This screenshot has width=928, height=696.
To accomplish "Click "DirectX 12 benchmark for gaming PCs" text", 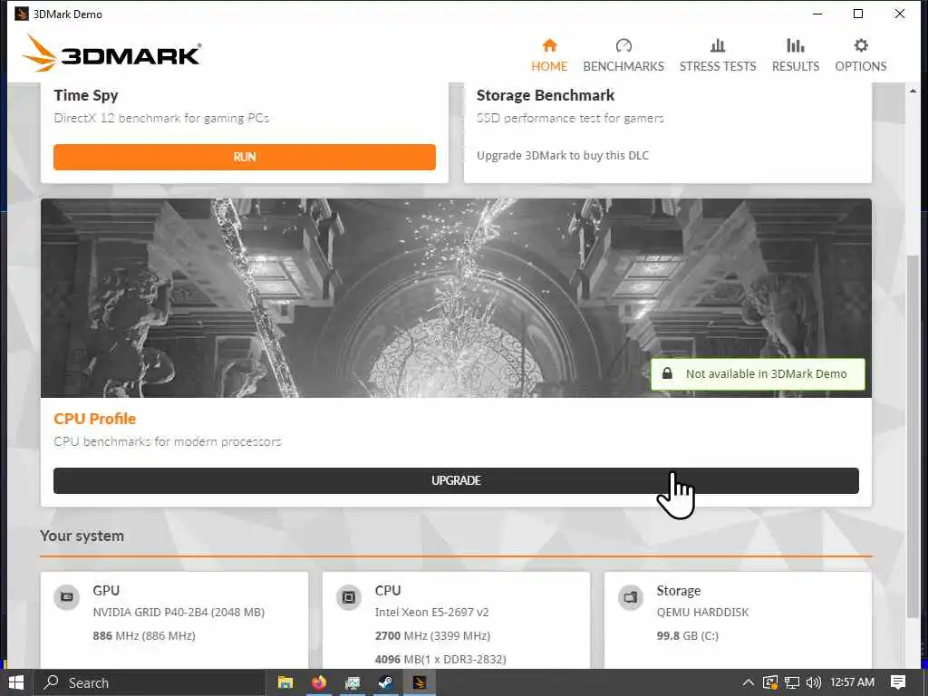I will [161, 119].
